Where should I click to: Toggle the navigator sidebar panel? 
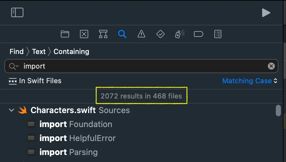coord(17,12)
